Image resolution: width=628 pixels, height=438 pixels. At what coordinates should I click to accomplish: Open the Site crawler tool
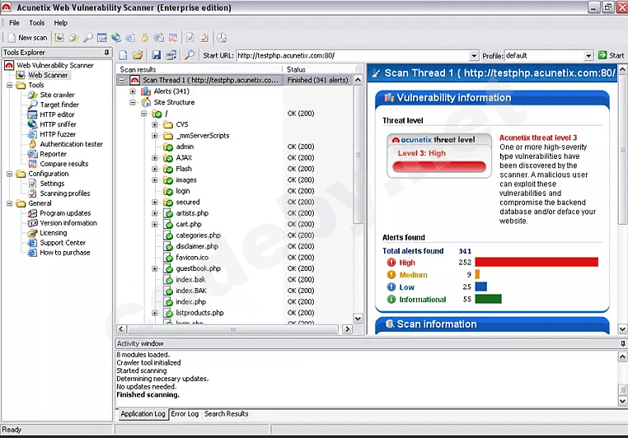(x=57, y=95)
